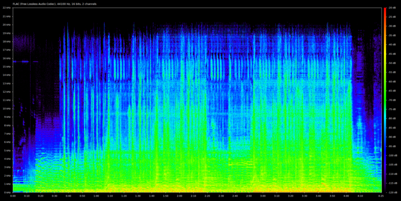Click the -90 dB scale label

click(x=392, y=137)
